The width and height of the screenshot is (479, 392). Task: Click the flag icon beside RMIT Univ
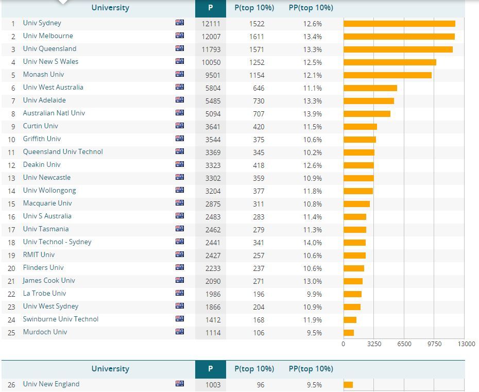180,254
